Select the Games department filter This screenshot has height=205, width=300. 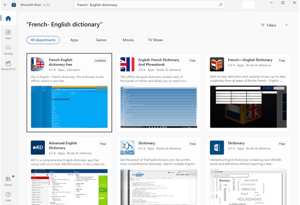[101, 40]
